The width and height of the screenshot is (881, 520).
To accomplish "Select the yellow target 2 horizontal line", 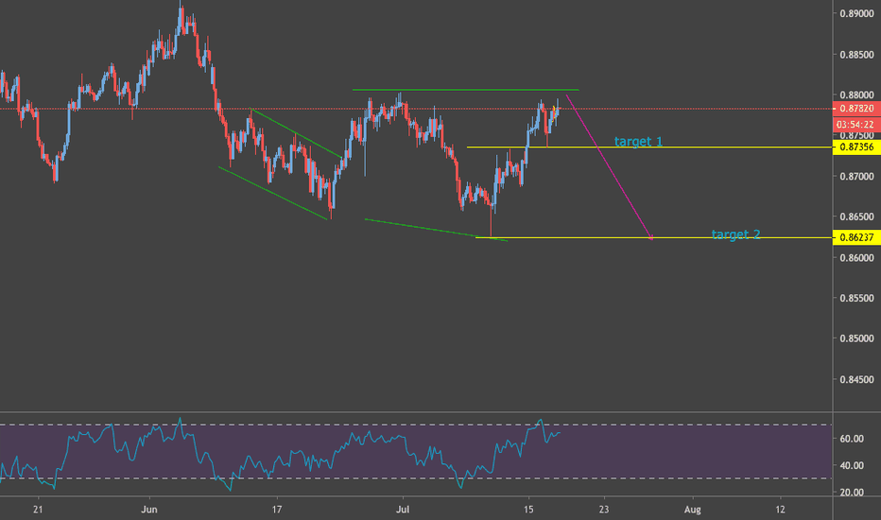I will point(653,238).
